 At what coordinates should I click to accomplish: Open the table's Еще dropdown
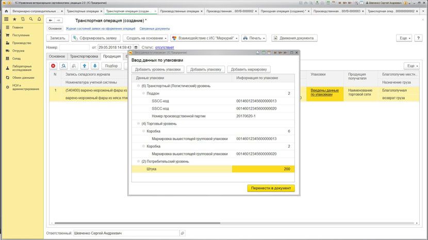411,66
